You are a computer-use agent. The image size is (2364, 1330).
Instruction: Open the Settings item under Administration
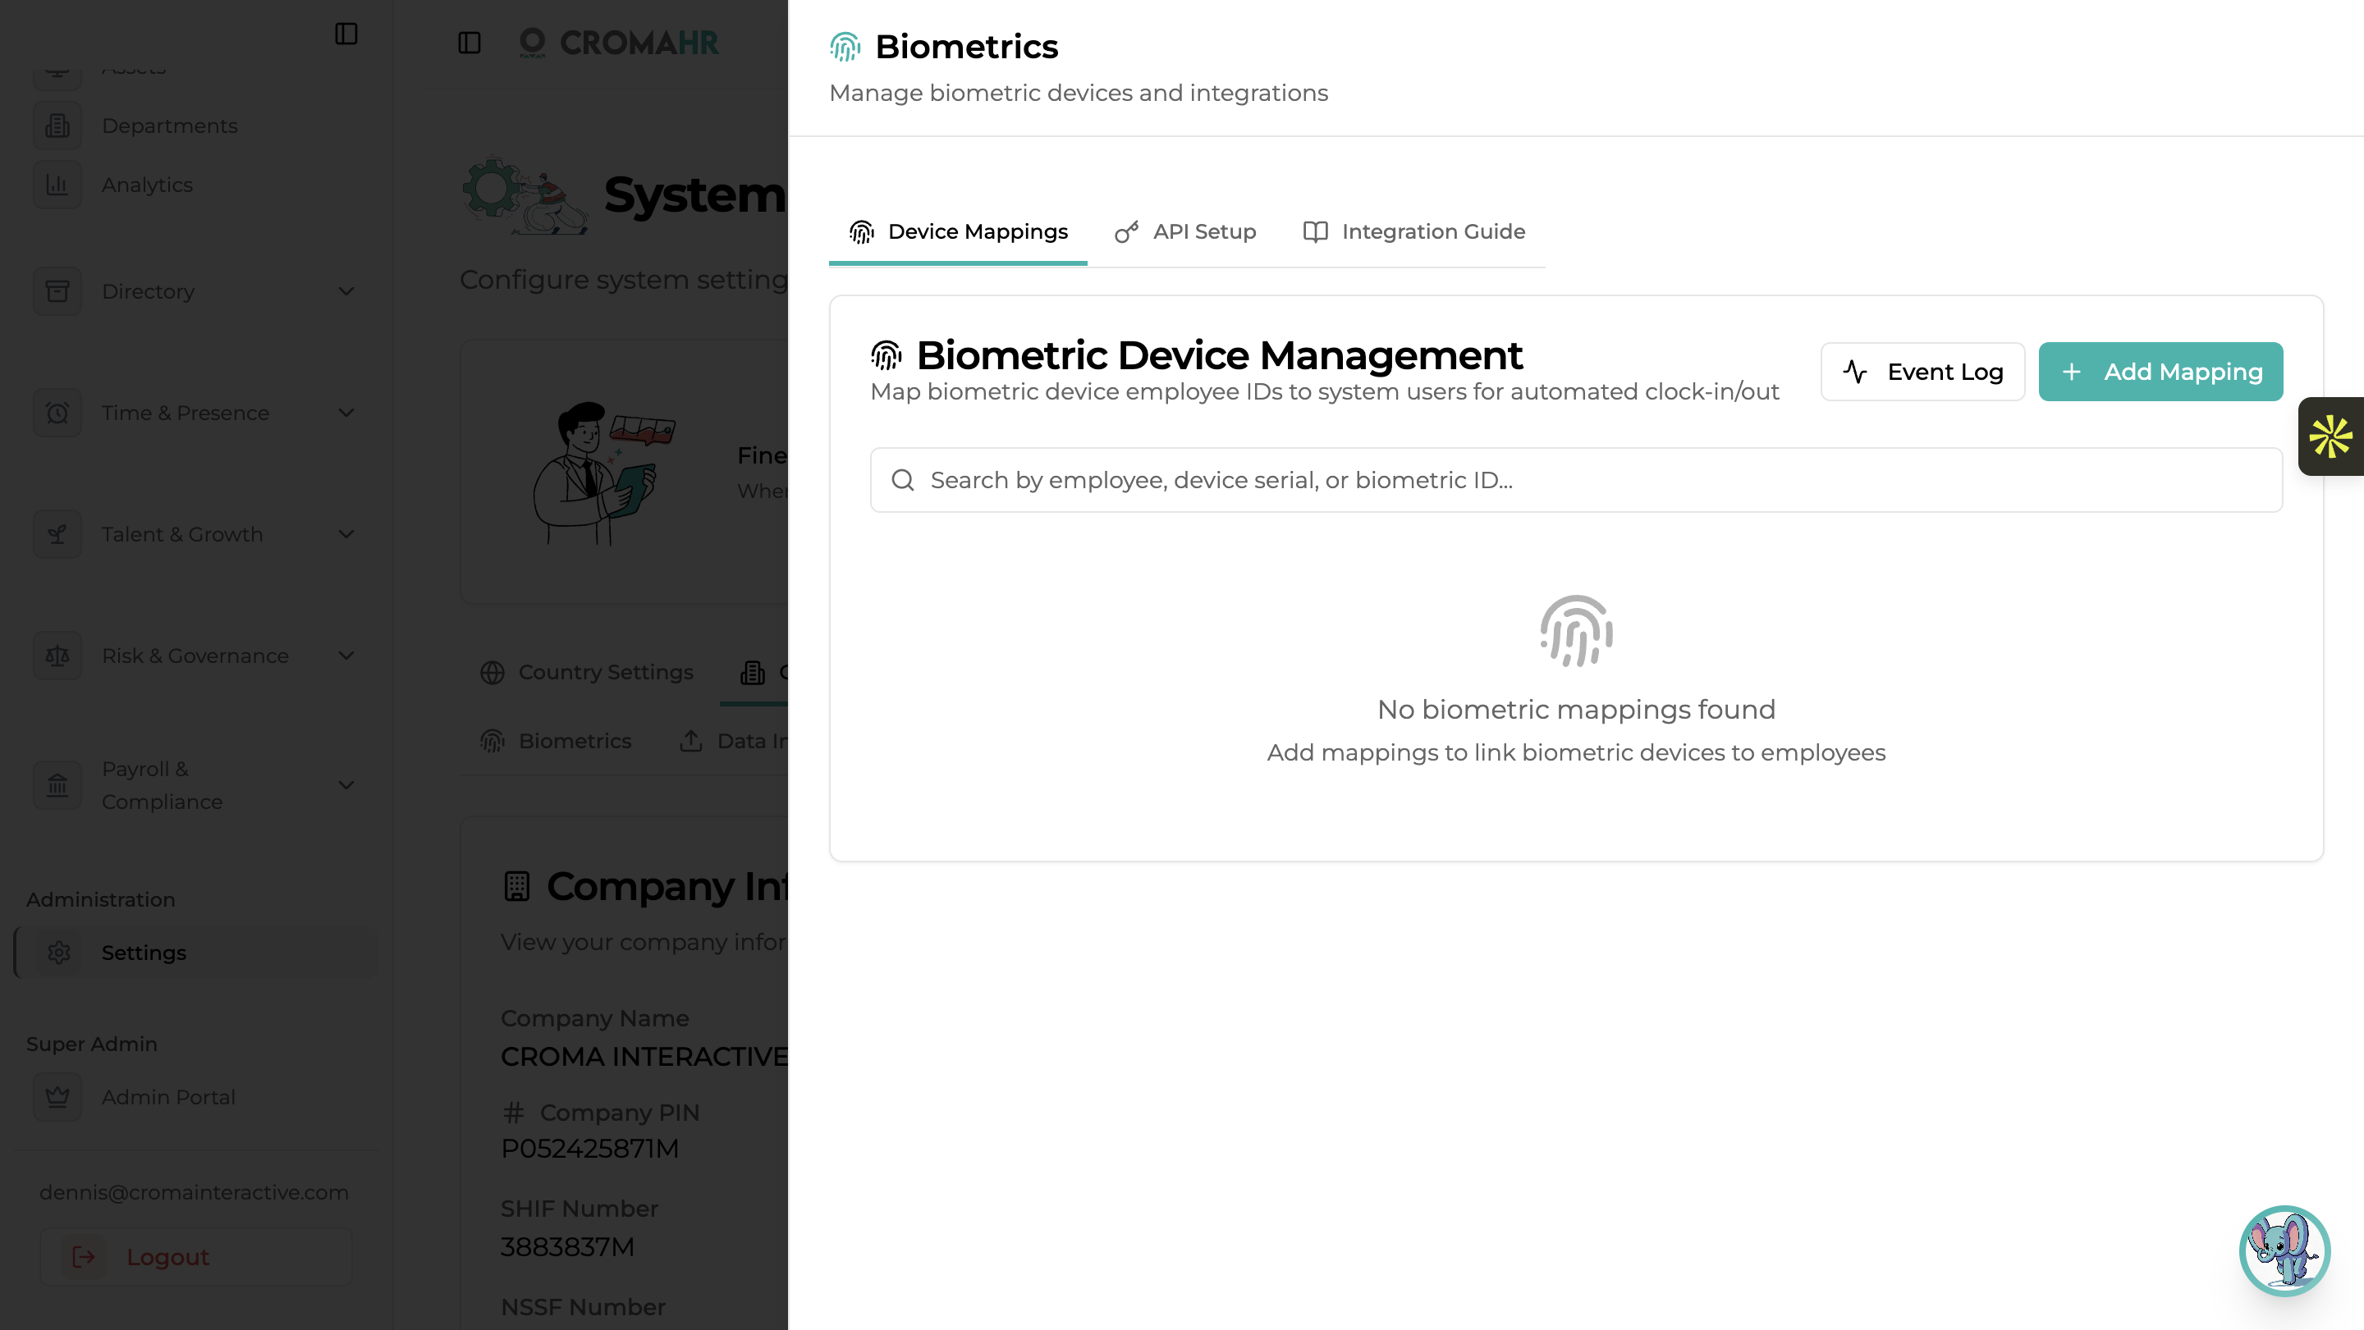coord(196,953)
